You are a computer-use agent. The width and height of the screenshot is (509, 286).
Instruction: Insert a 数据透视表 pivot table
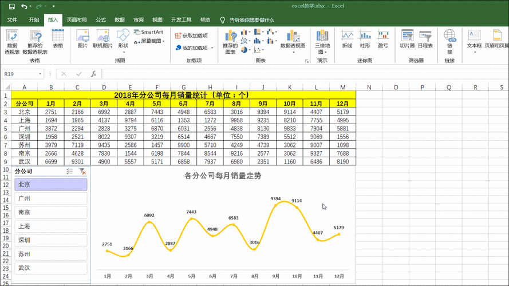[12, 42]
